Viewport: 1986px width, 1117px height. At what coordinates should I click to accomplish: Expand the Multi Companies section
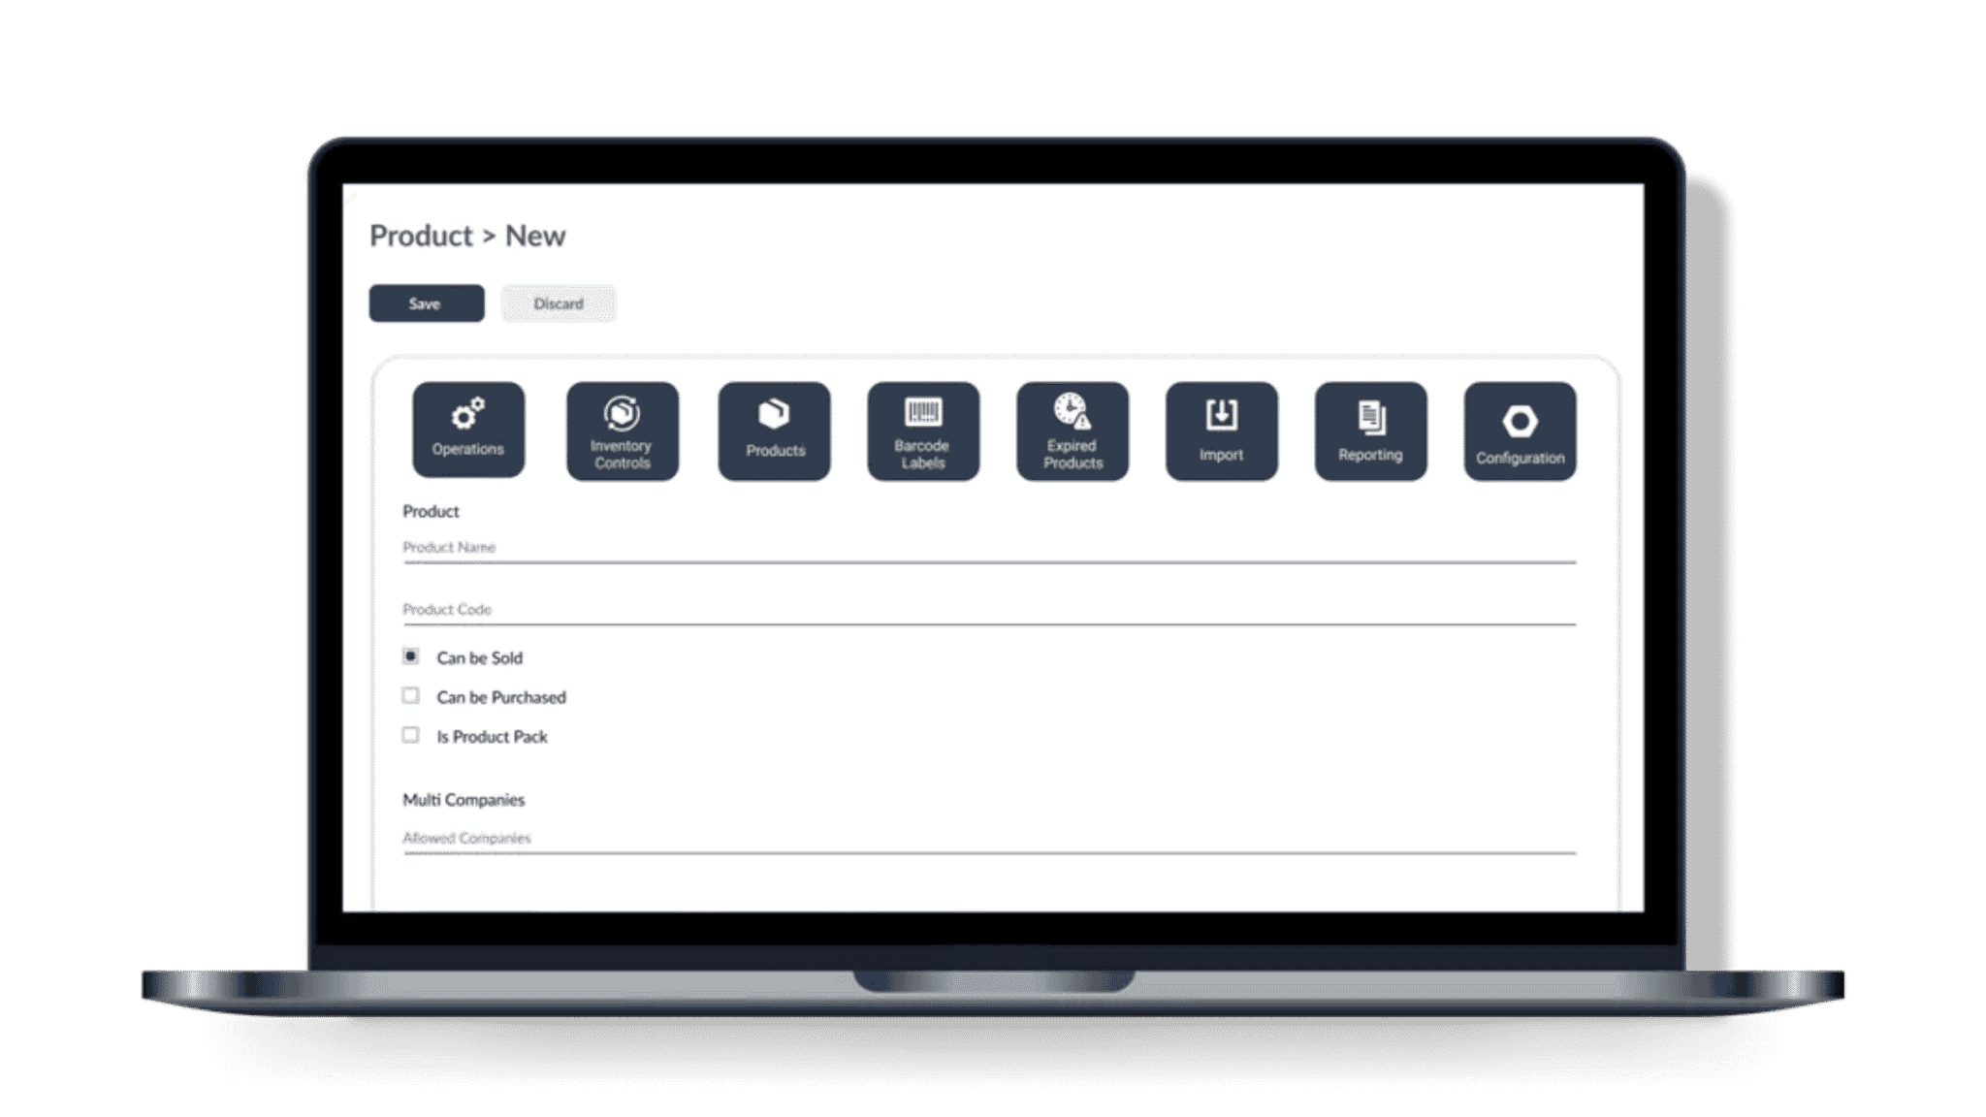coord(463,801)
